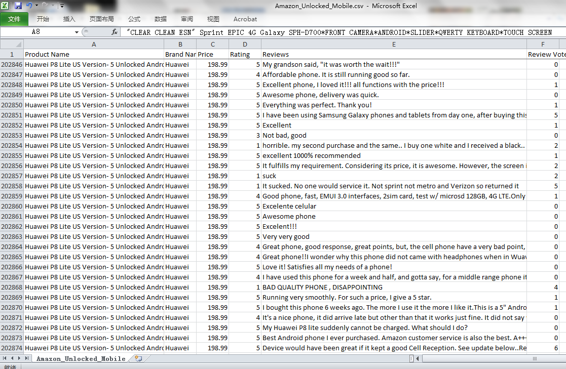This screenshot has width=566, height=369.
Task: Select column E header
Action: click(394, 45)
